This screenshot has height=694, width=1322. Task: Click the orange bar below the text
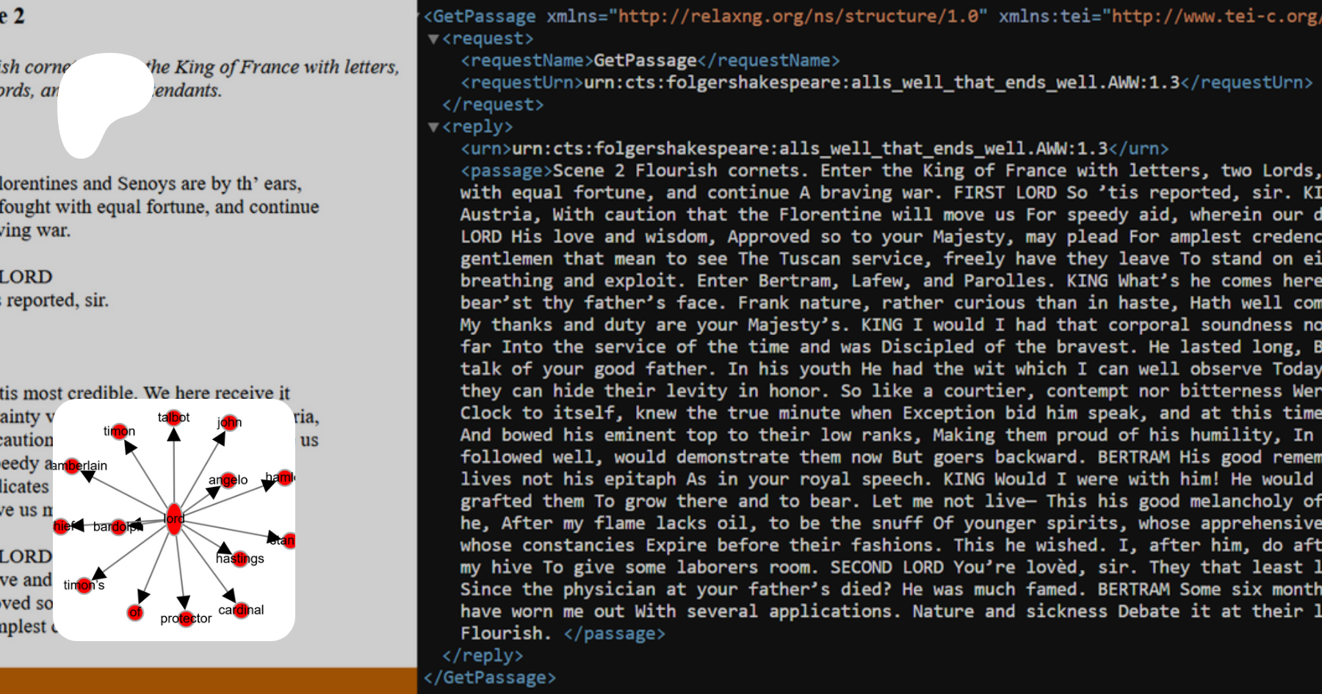click(209, 681)
